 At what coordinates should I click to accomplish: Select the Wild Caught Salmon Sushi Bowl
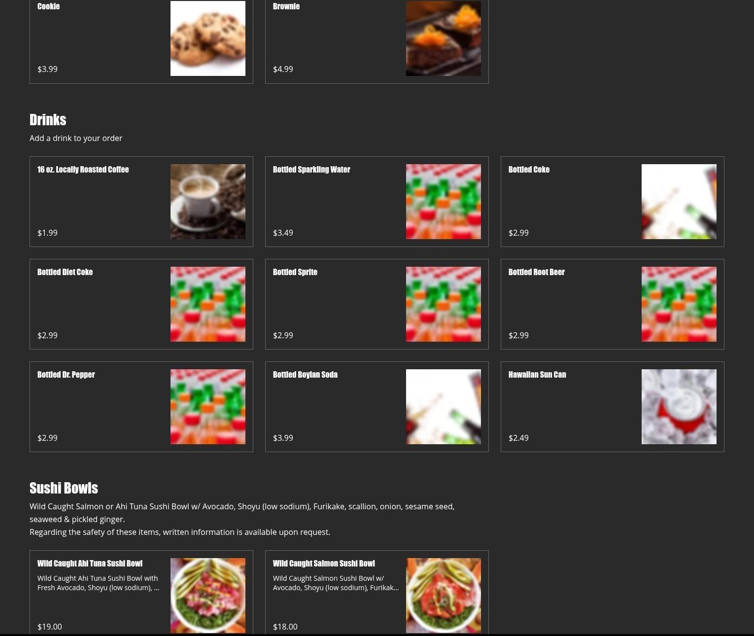pos(377,592)
